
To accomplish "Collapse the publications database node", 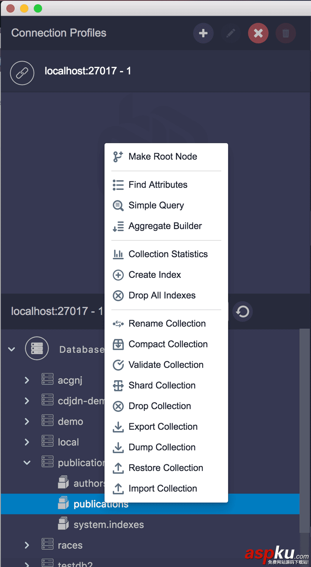I will [x=26, y=462].
